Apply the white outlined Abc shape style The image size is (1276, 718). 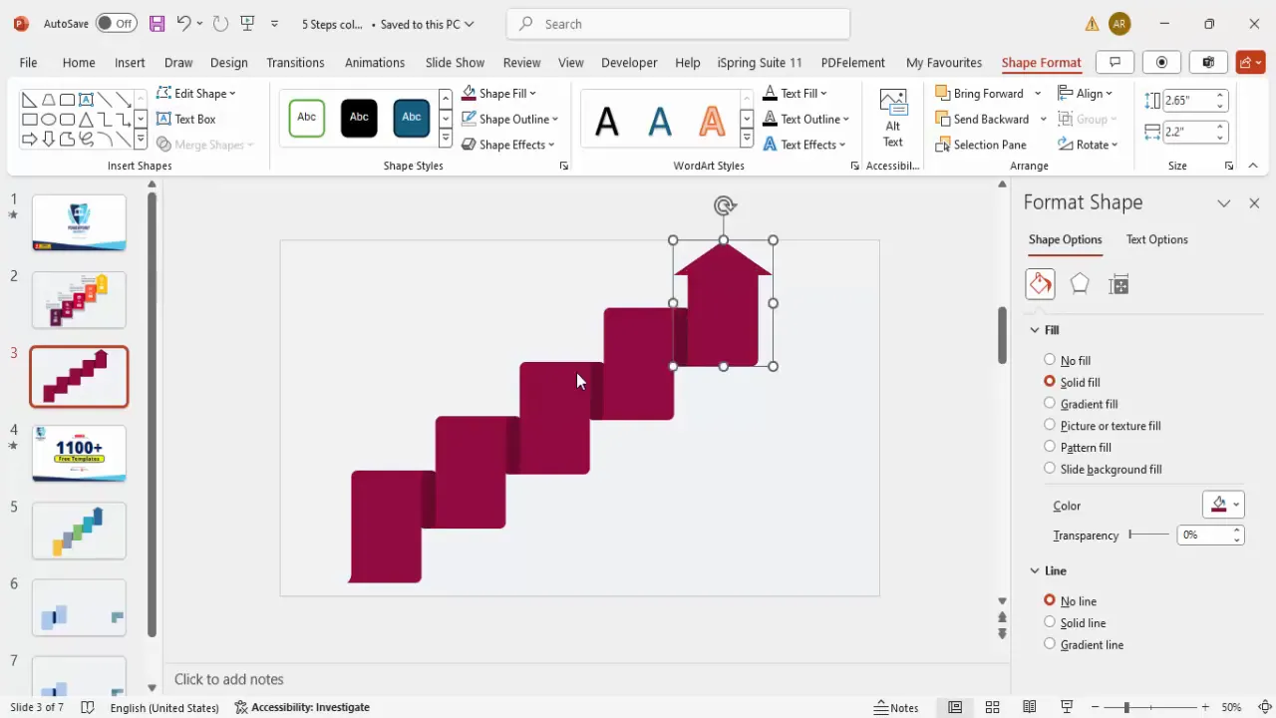coord(307,118)
